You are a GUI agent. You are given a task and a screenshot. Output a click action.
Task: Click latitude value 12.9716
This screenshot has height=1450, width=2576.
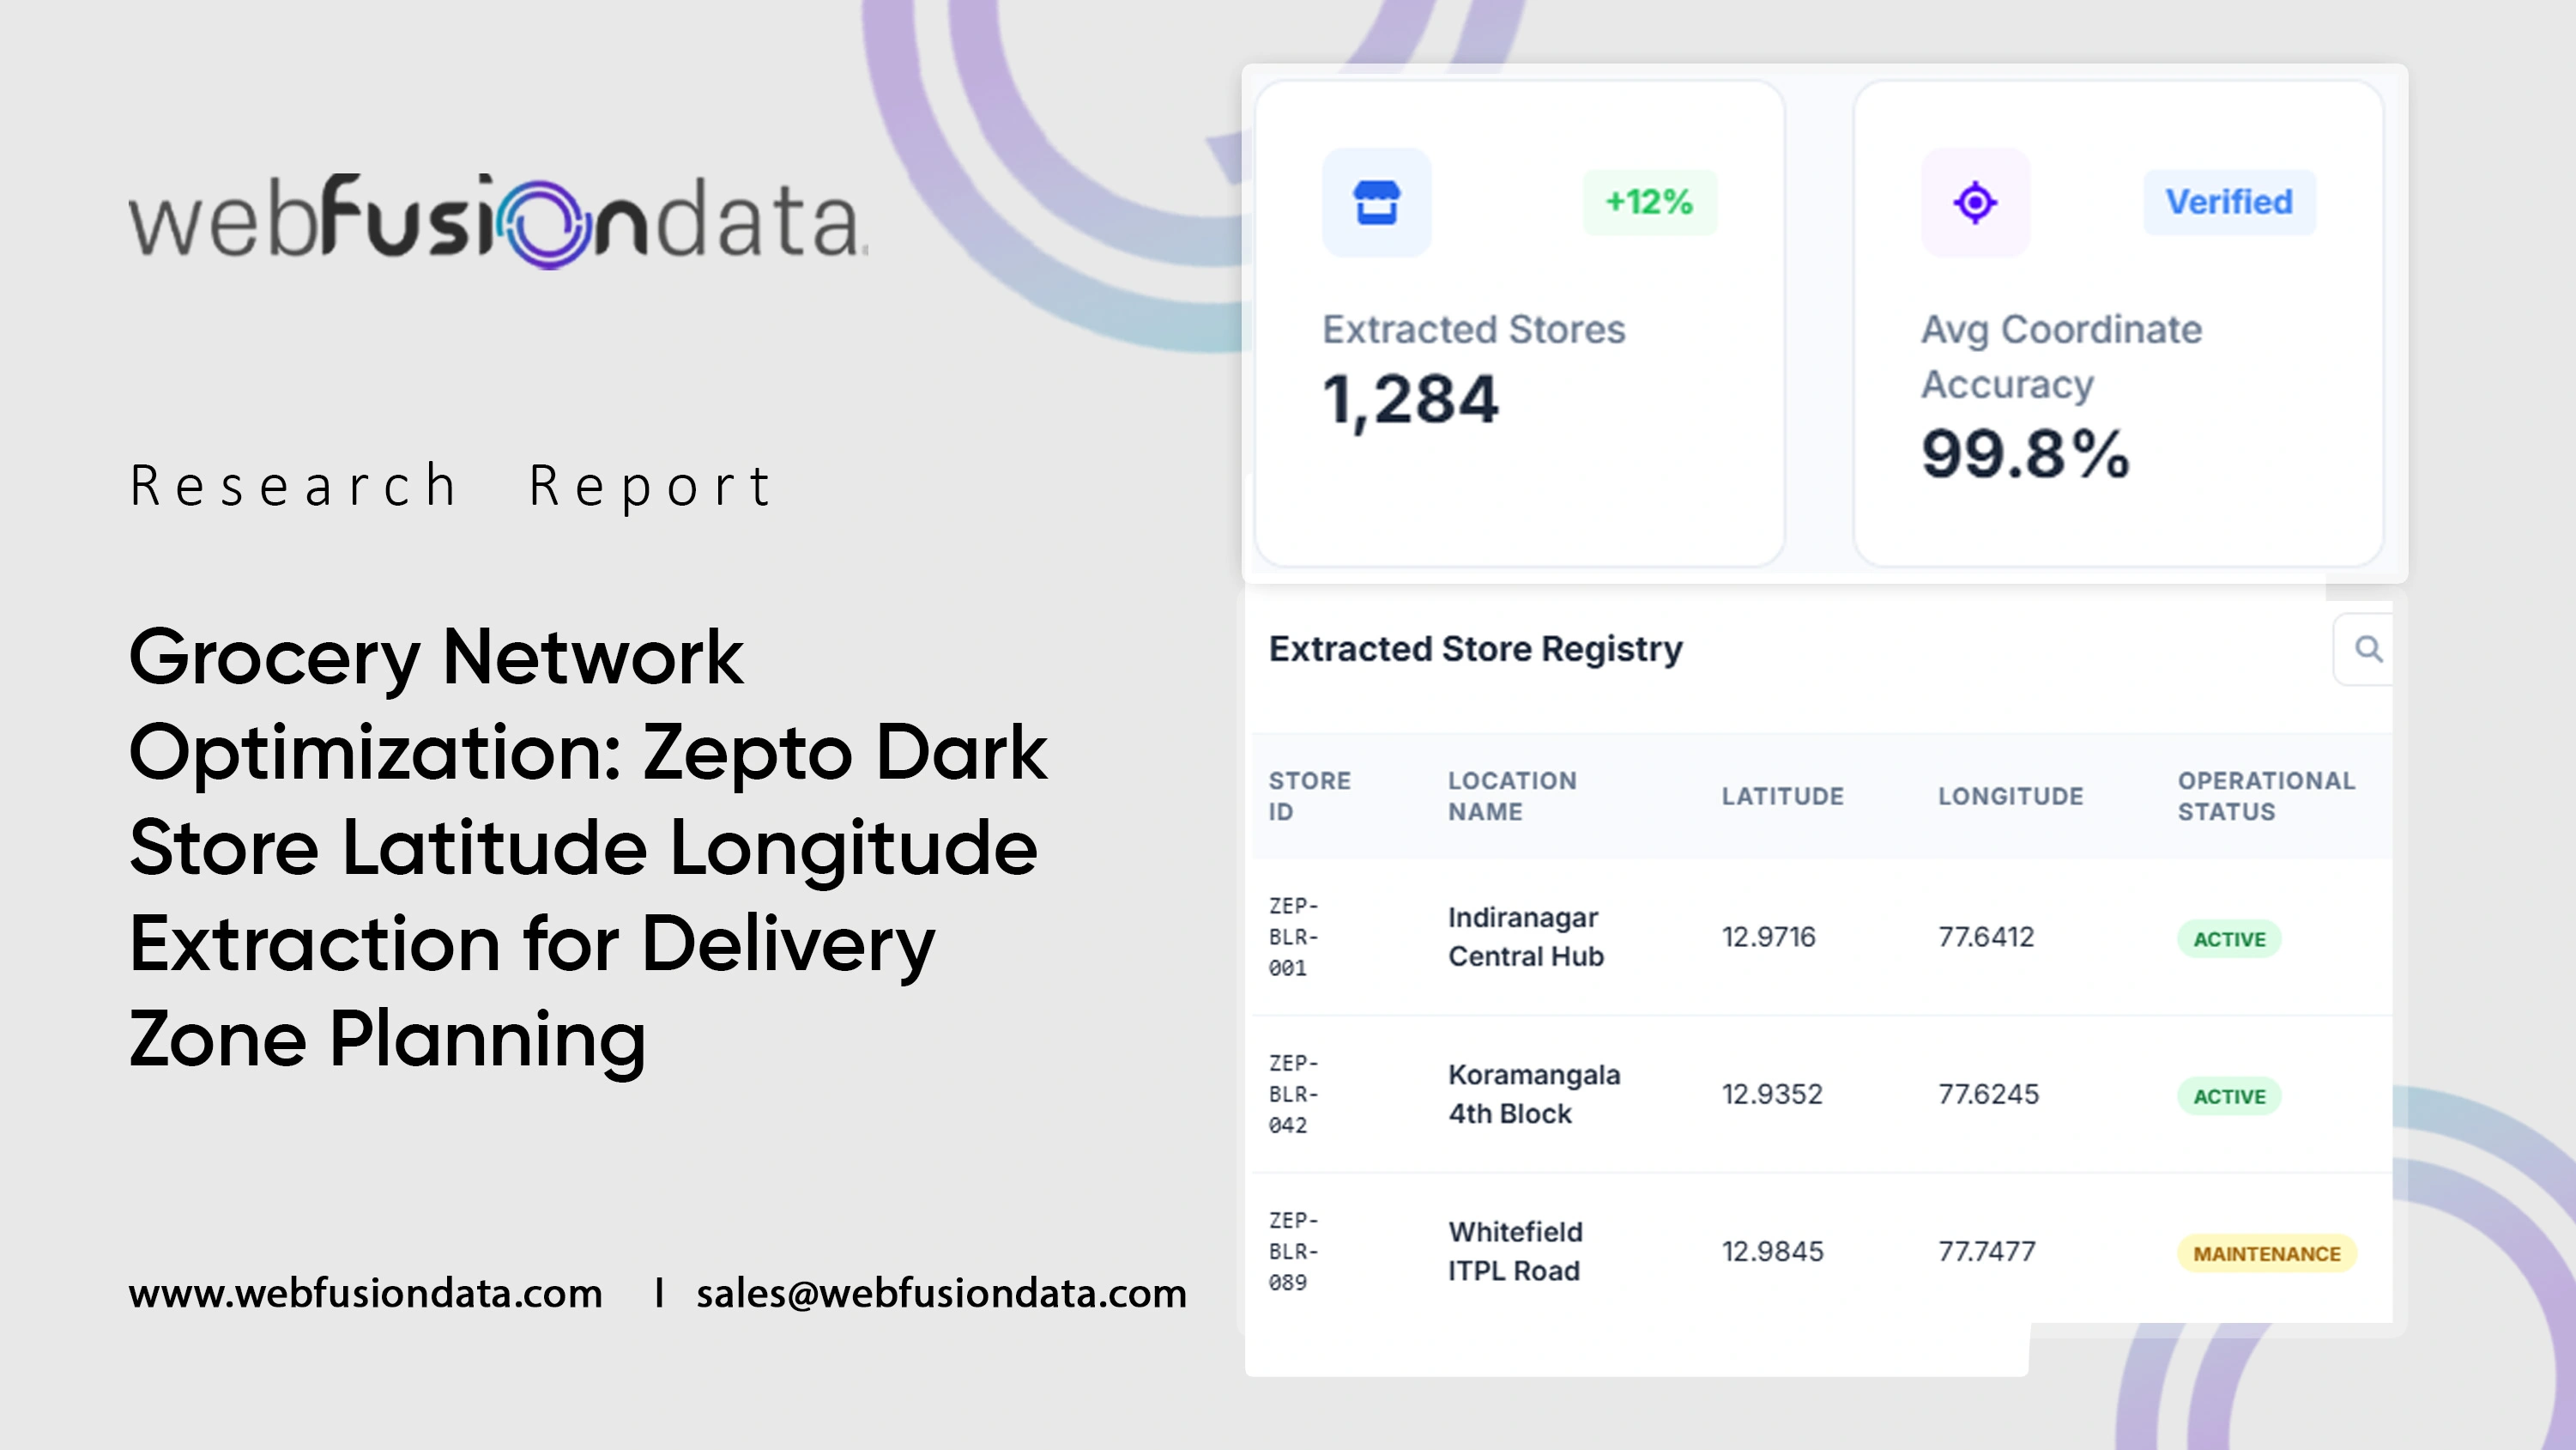[x=1768, y=937]
